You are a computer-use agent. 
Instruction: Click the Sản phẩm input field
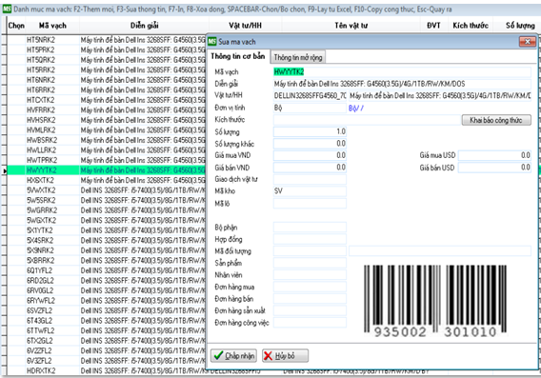tap(310, 263)
